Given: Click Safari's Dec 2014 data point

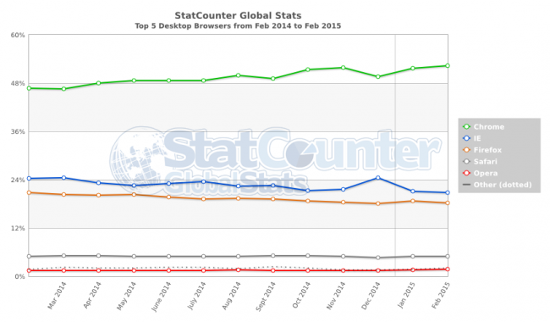Looking at the screenshot, I should pos(377,258).
